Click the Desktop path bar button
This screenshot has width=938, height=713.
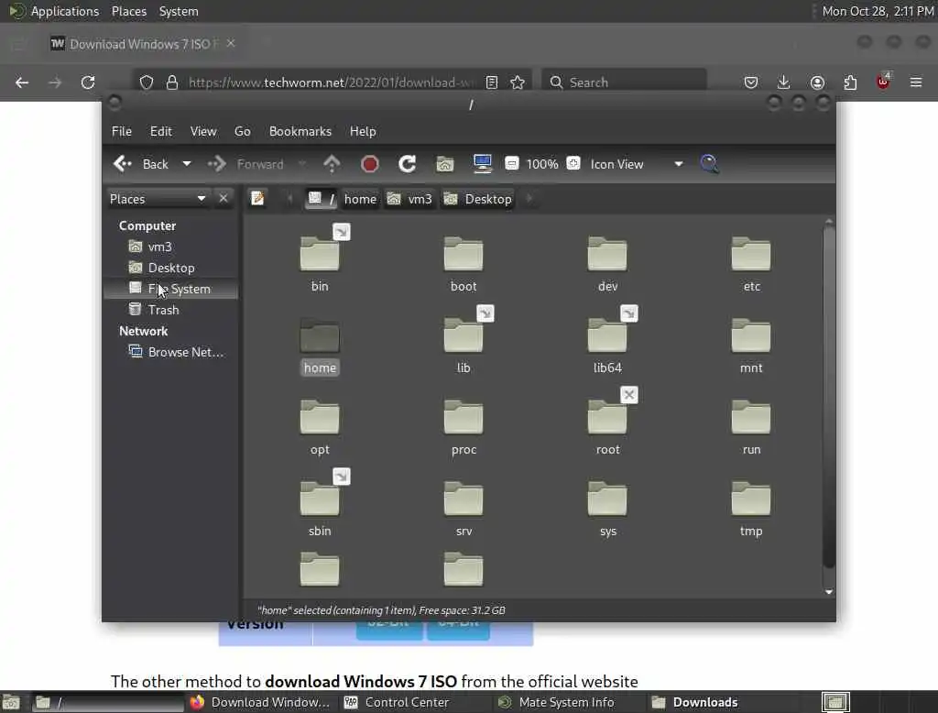click(x=478, y=199)
